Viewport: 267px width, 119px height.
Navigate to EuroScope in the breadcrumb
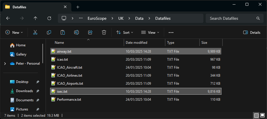[x=97, y=18]
